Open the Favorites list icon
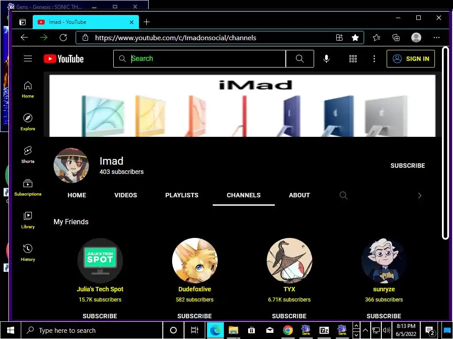Image resolution: width=453 pixels, height=339 pixels. pos(376,38)
